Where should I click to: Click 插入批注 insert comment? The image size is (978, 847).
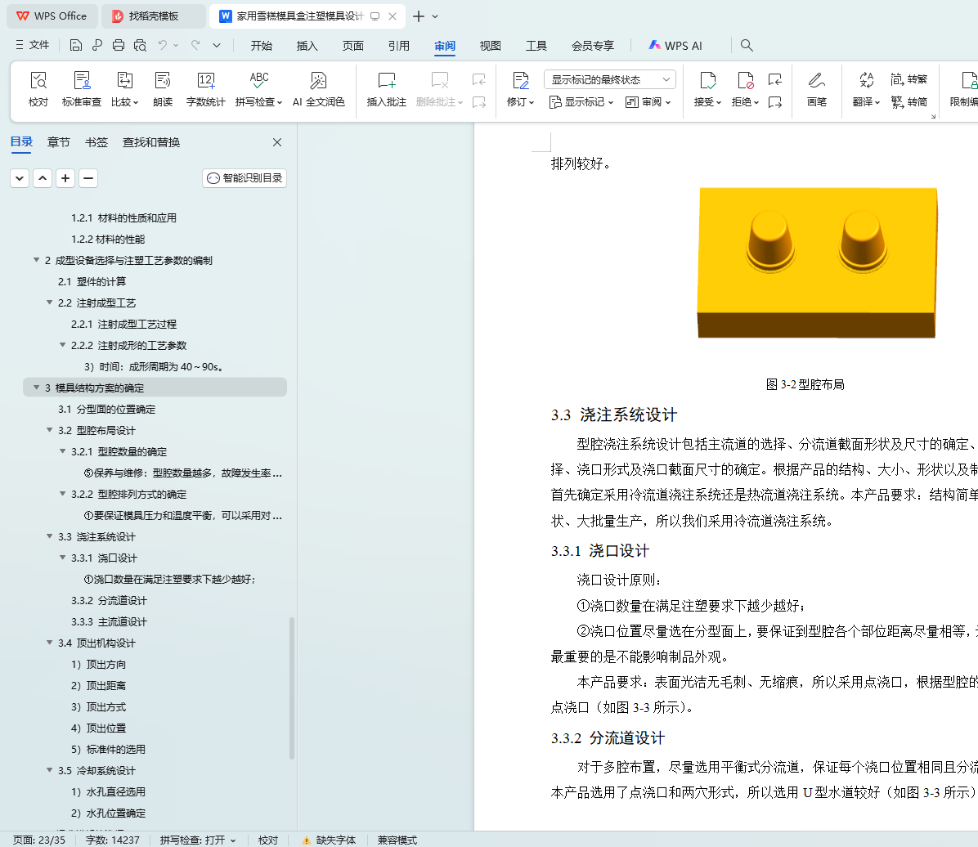[x=386, y=88]
